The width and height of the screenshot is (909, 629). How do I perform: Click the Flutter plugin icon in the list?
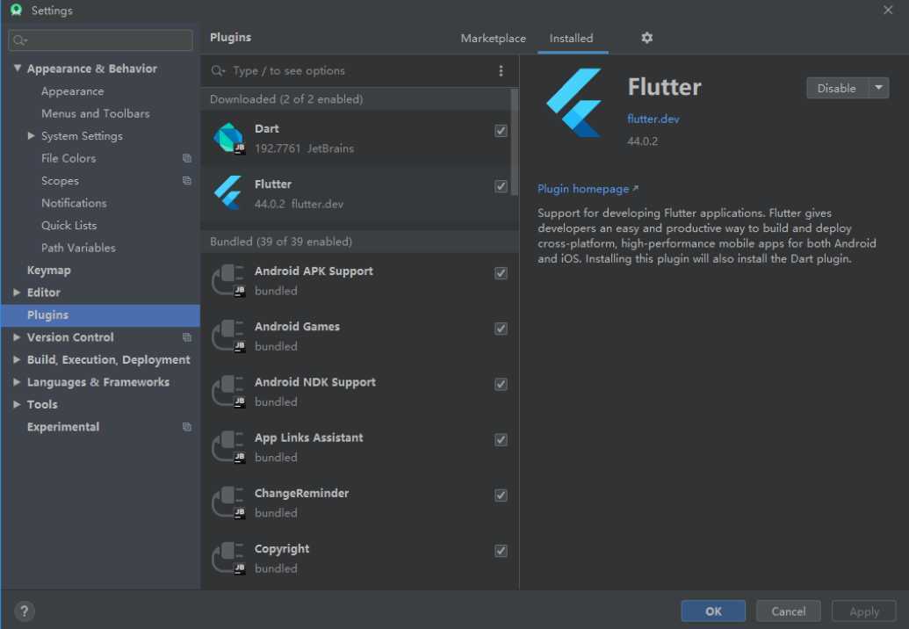[x=228, y=192]
